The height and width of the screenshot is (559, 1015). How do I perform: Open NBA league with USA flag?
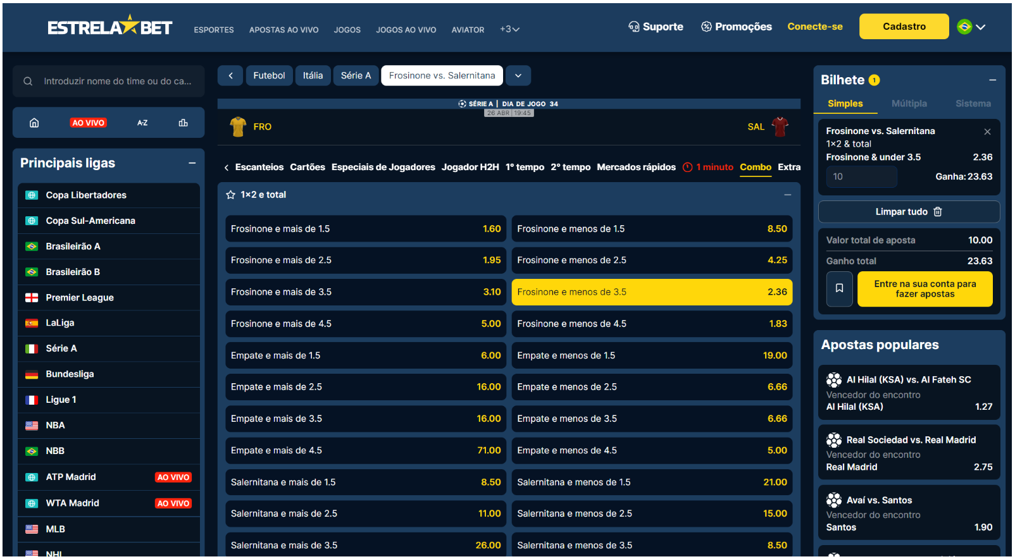point(109,426)
